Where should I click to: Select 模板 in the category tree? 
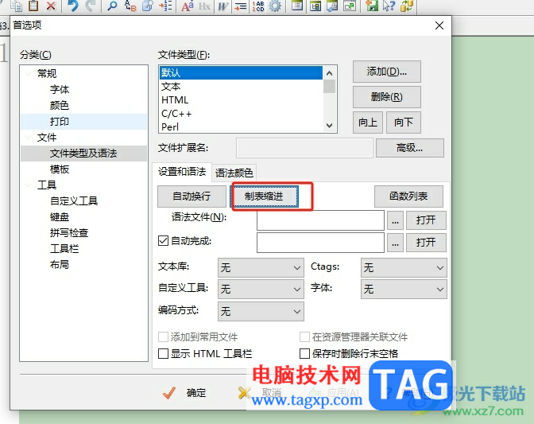click(x=60, y=169)
